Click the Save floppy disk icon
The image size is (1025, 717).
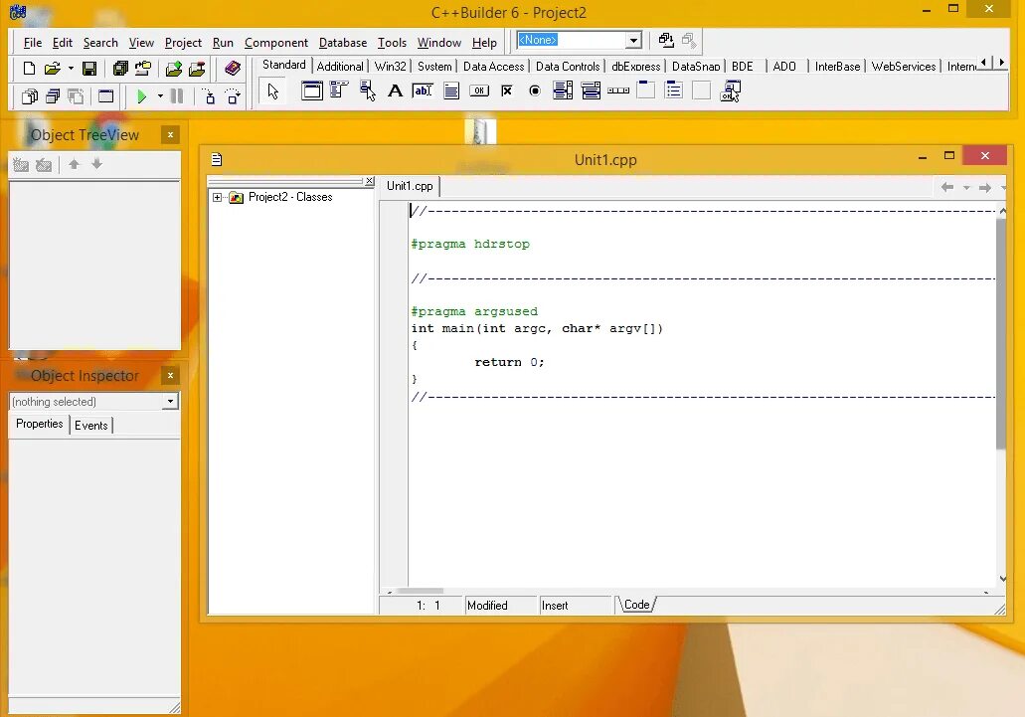[x=89, y=68]
